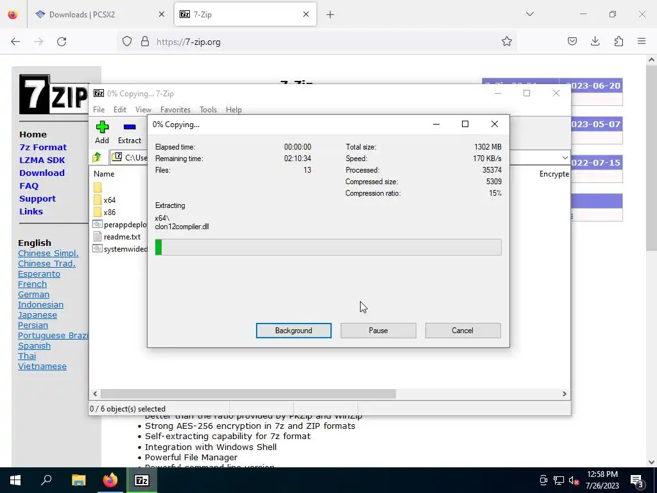The width and height of the screenshot is (657, 493).
Task: Select the systemwide file icon
Action: click(x=98, y=248)
